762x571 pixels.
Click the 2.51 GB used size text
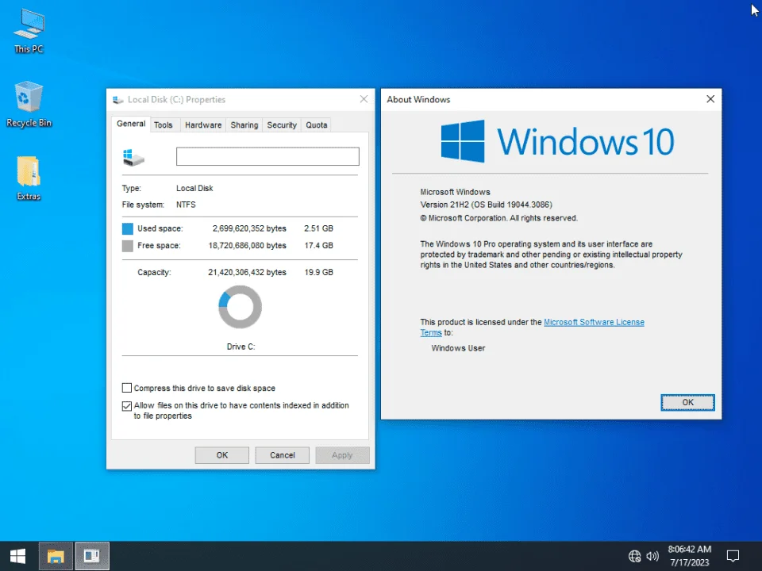click(x=319, y=228)
